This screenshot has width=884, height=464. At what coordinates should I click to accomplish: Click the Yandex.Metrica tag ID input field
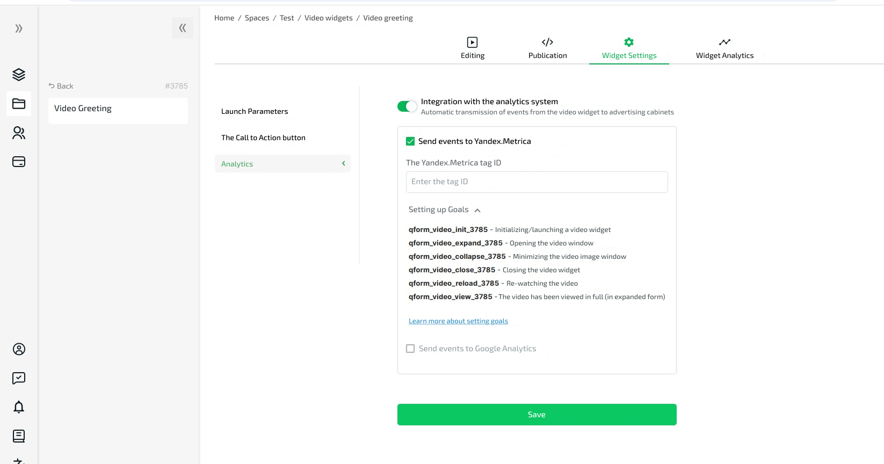(x=537, y=182)
